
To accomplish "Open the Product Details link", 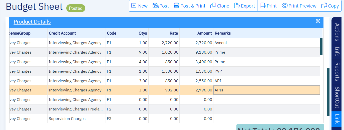I will click(32, 22).
